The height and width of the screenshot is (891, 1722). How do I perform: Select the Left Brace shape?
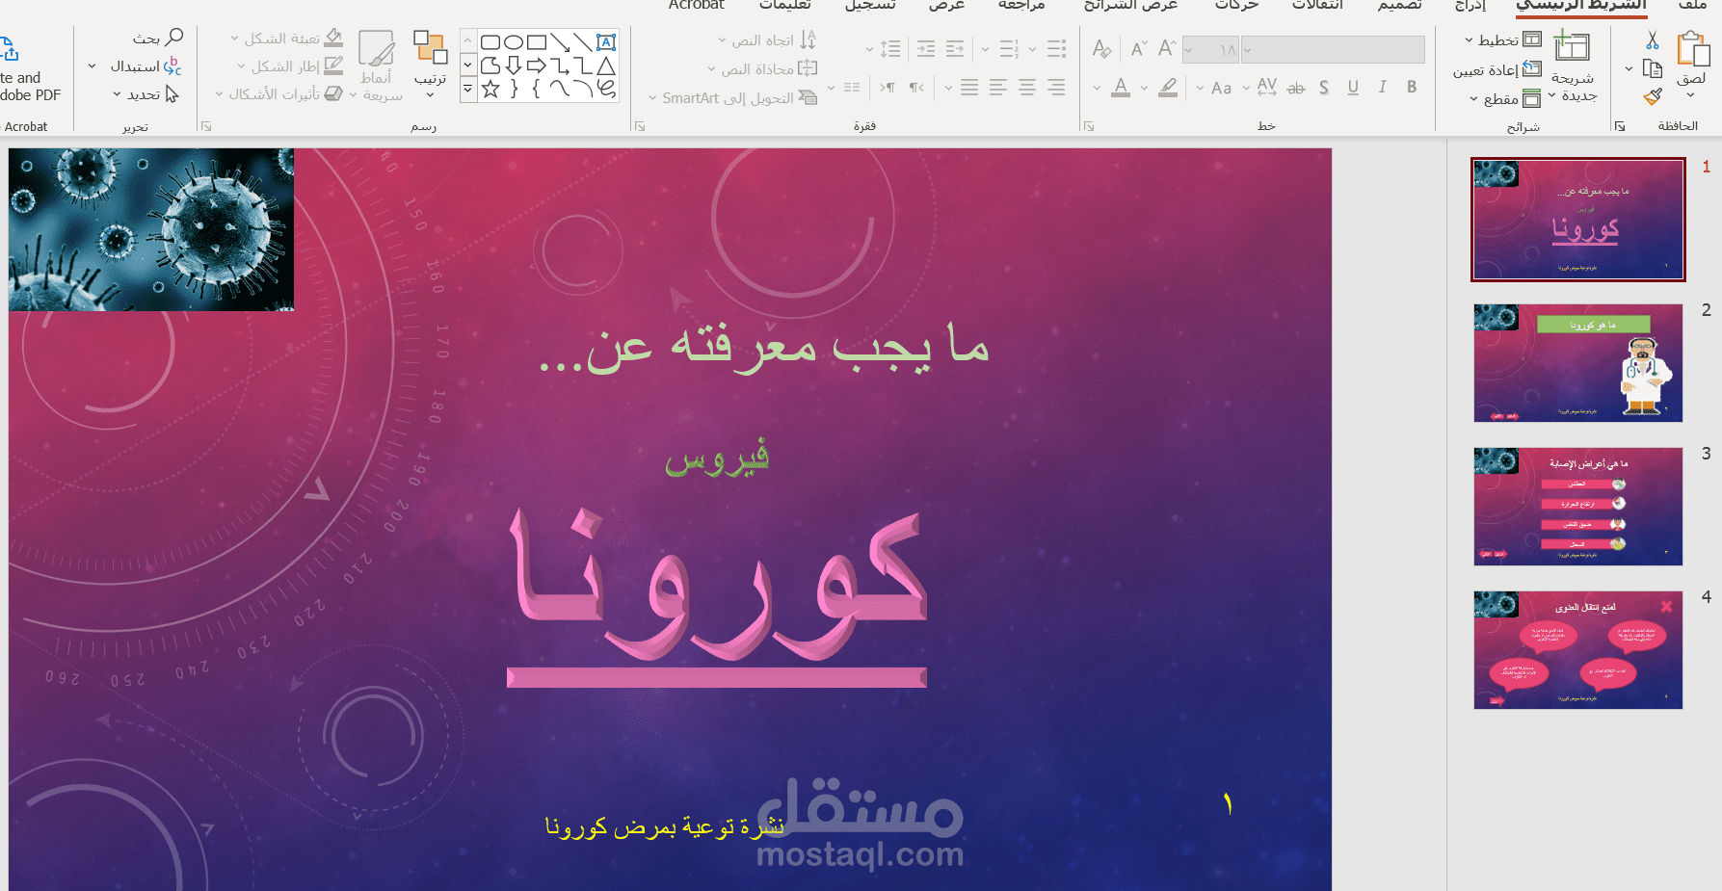tap(537, 89)
